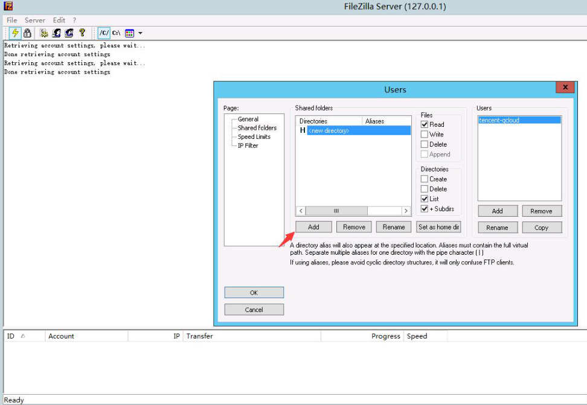
Task: Open the Groups toolbar icon
Action: [69, 33]
